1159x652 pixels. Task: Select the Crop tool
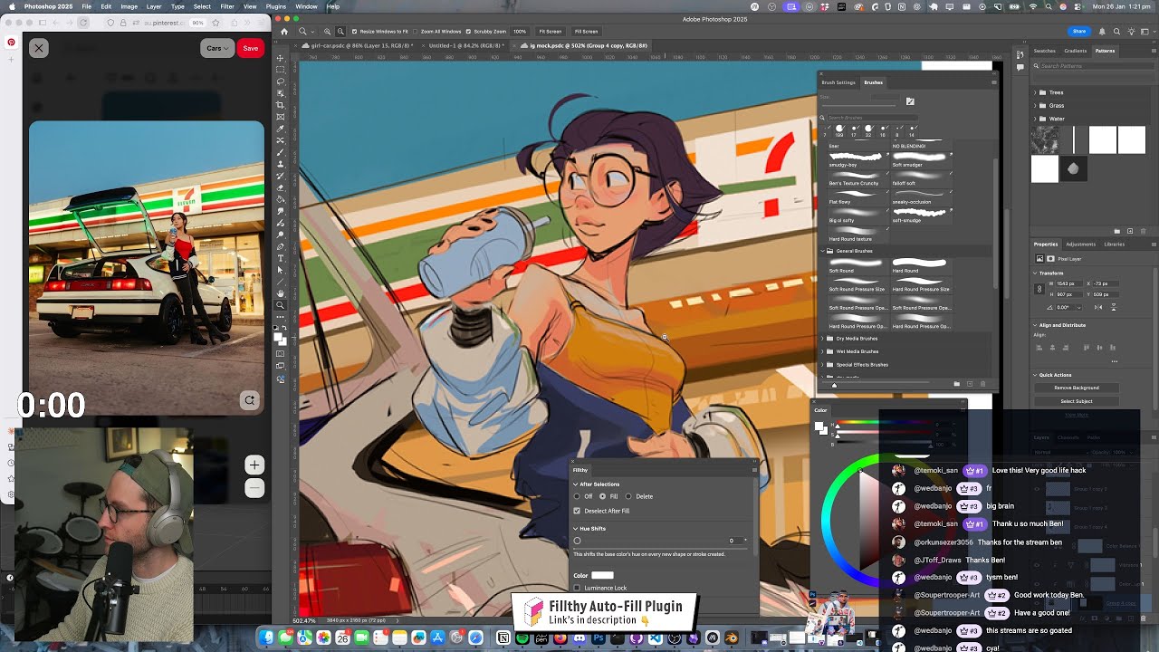tap(280, 104)
